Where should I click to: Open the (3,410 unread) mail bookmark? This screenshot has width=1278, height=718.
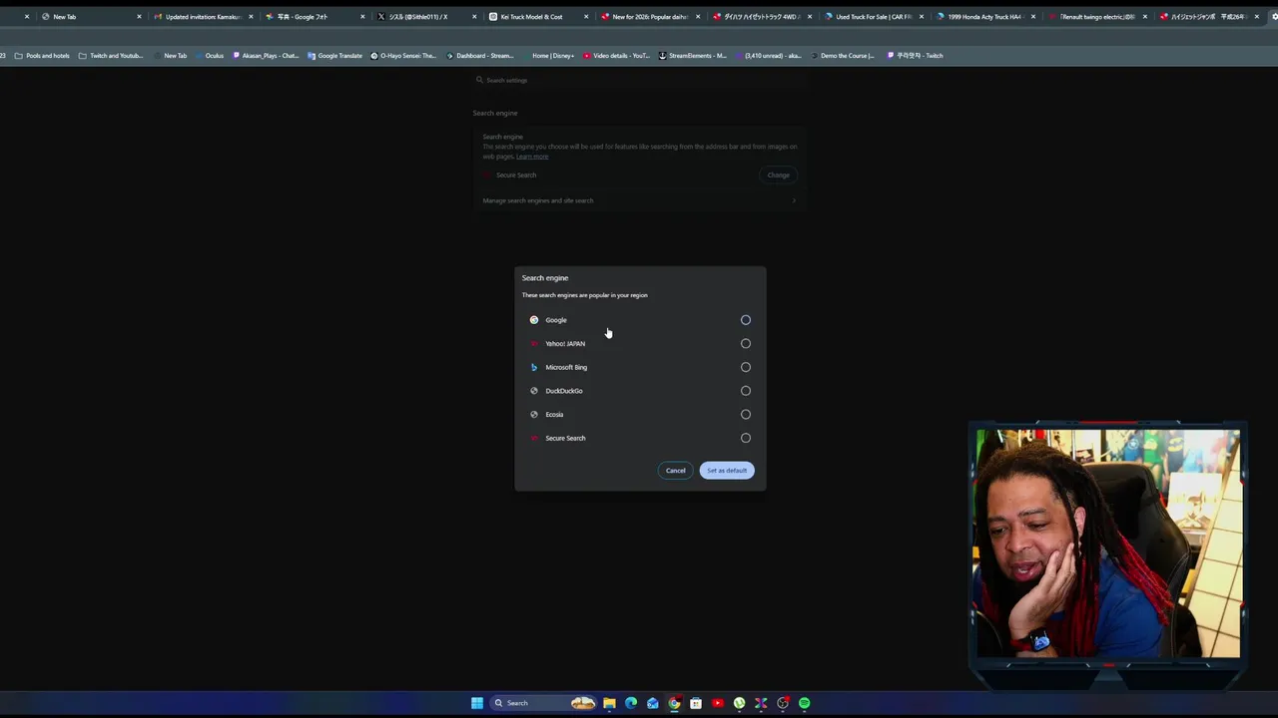768,56
